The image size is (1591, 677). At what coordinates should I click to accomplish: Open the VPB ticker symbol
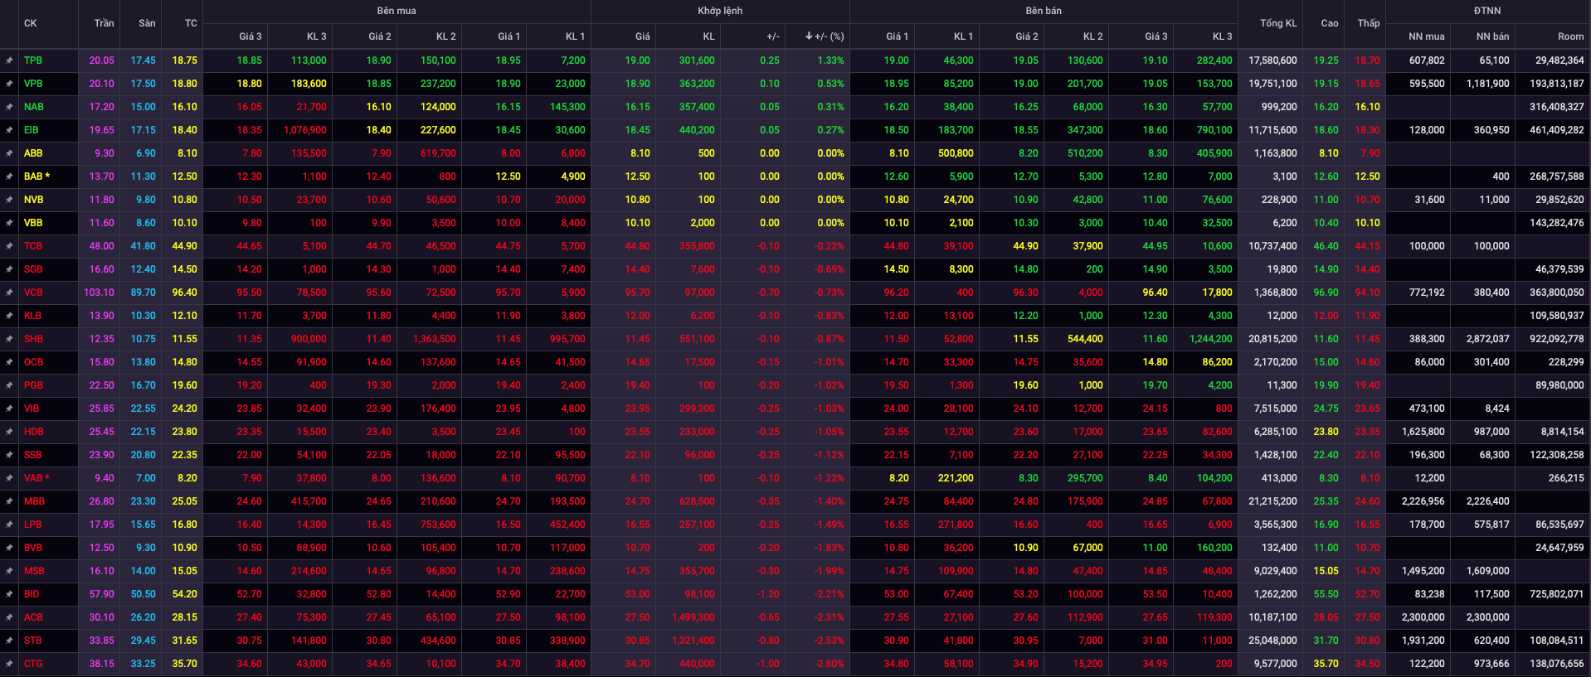(33, 84)
